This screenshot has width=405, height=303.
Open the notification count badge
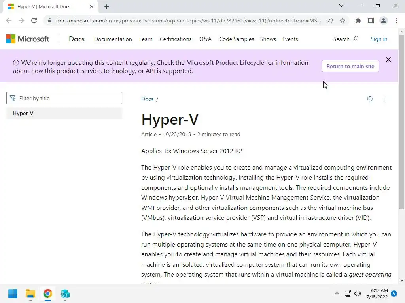(394, 294)
